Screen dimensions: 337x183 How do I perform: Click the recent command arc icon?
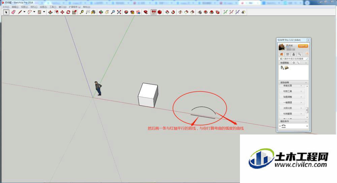tap(284, 126)
